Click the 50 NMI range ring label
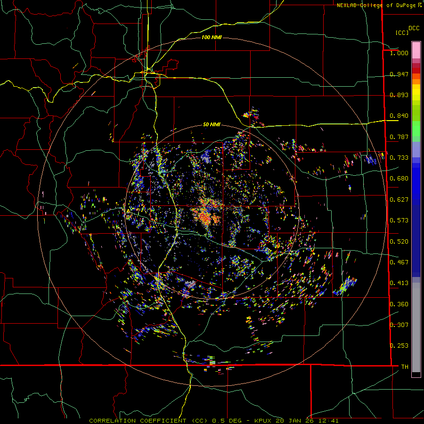 (x=212, y=125)
